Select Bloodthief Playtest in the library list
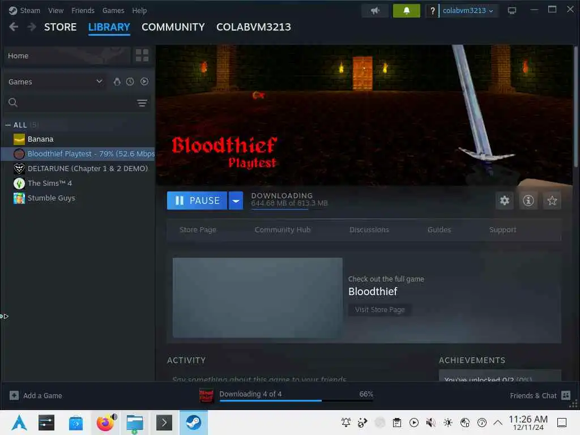The image size is (580, 435). (x=78, y=153)
